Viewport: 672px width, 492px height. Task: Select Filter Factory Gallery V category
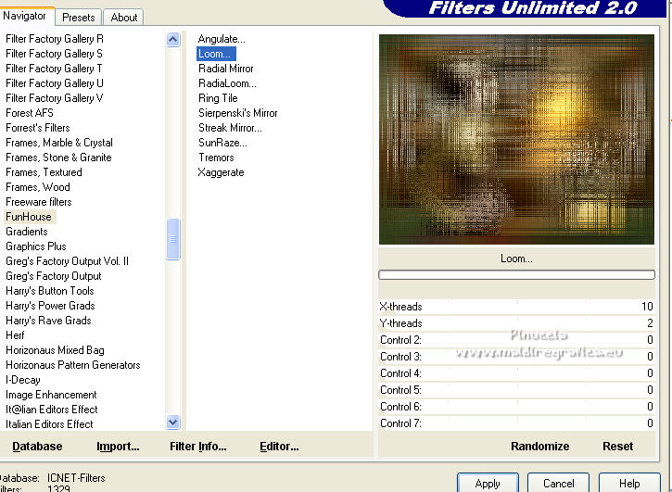[55, 97]
